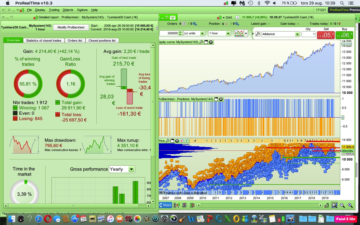The image size is (360, 225).
Task: Open macOS Spotlight search icon
Action: click(x=342, y=3)
